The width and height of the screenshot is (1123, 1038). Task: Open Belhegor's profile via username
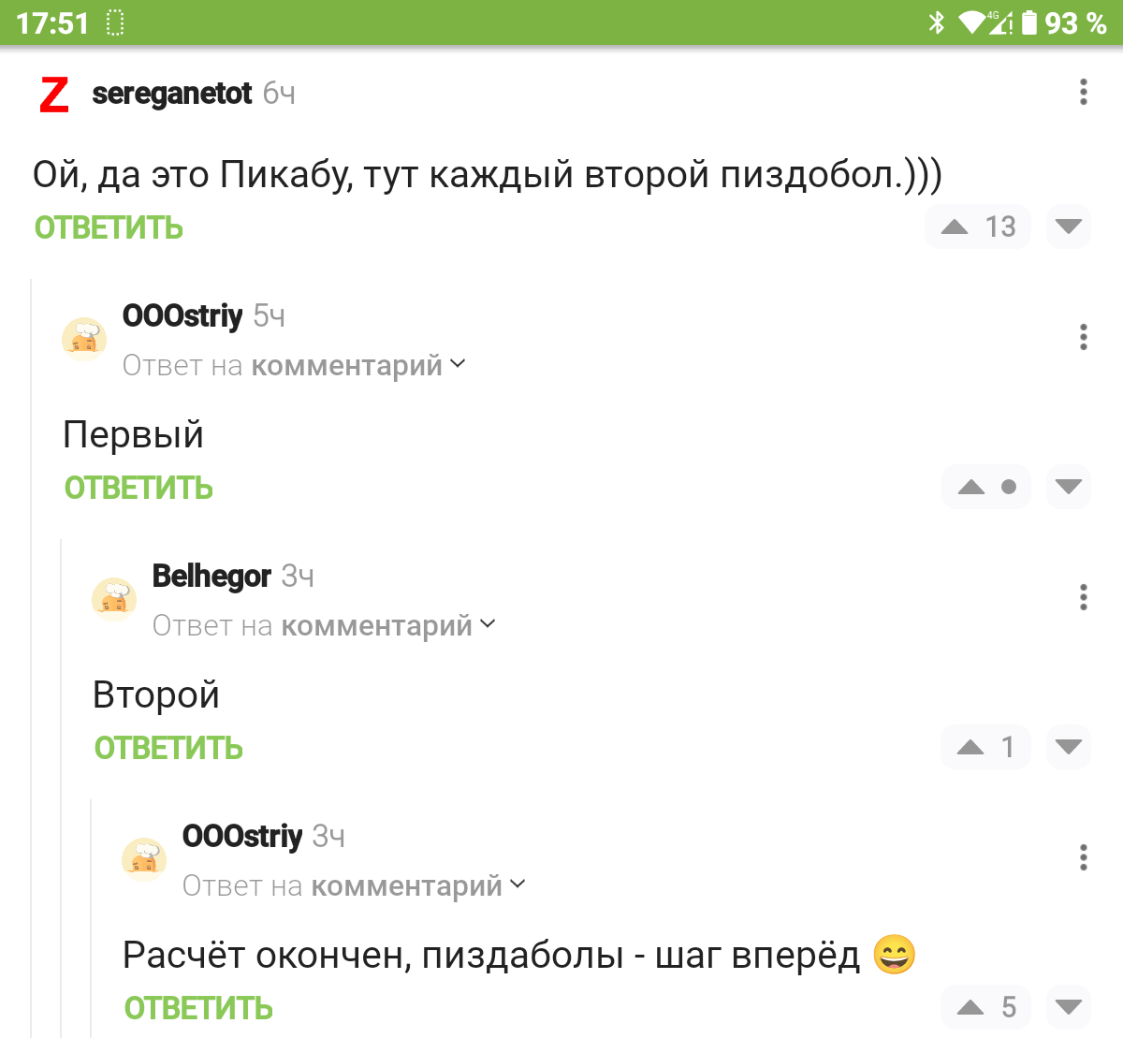tap(211, 576)
